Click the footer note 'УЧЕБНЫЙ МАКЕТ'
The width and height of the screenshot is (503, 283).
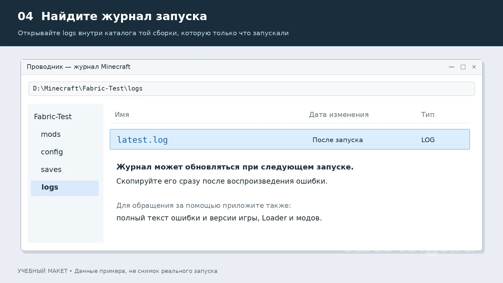[x=42, y=271]
